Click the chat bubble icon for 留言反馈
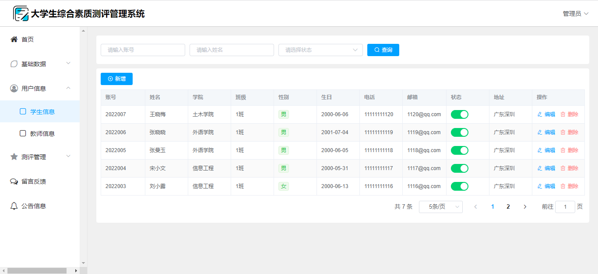The height and width of the screenshot is (274, 598). coord(14,181)
